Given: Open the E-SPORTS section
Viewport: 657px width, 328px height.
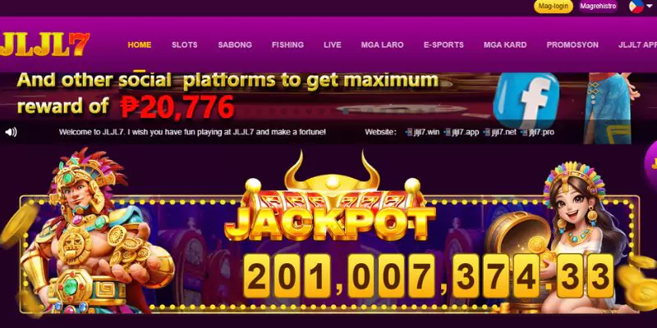Looking at the screenshot, I should pyautogui.click(x=443, y=45).
